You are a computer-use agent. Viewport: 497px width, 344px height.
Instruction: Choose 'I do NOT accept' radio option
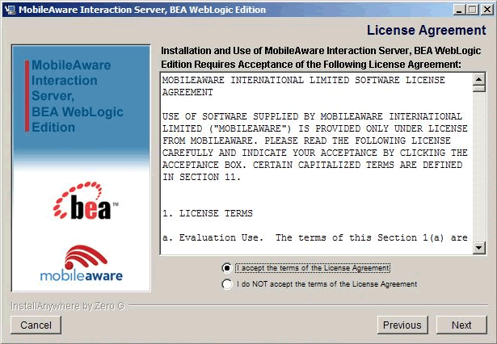coord(226,284)
